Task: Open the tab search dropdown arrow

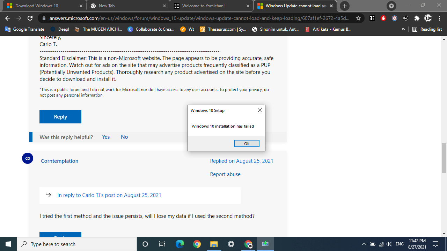Action: [x=391, y=6]
